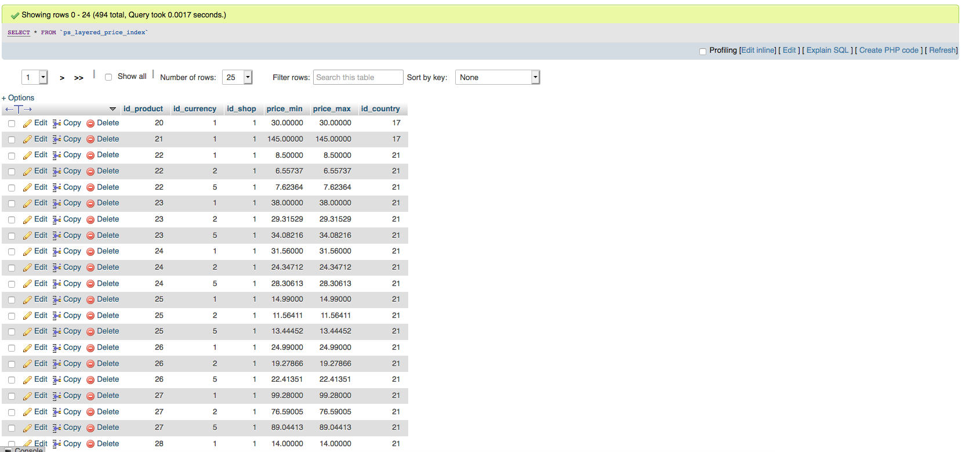Viewport: 962px width, 452px height.
Task: Click the pencil Edit icon for product 20
Action: (27, 124)
